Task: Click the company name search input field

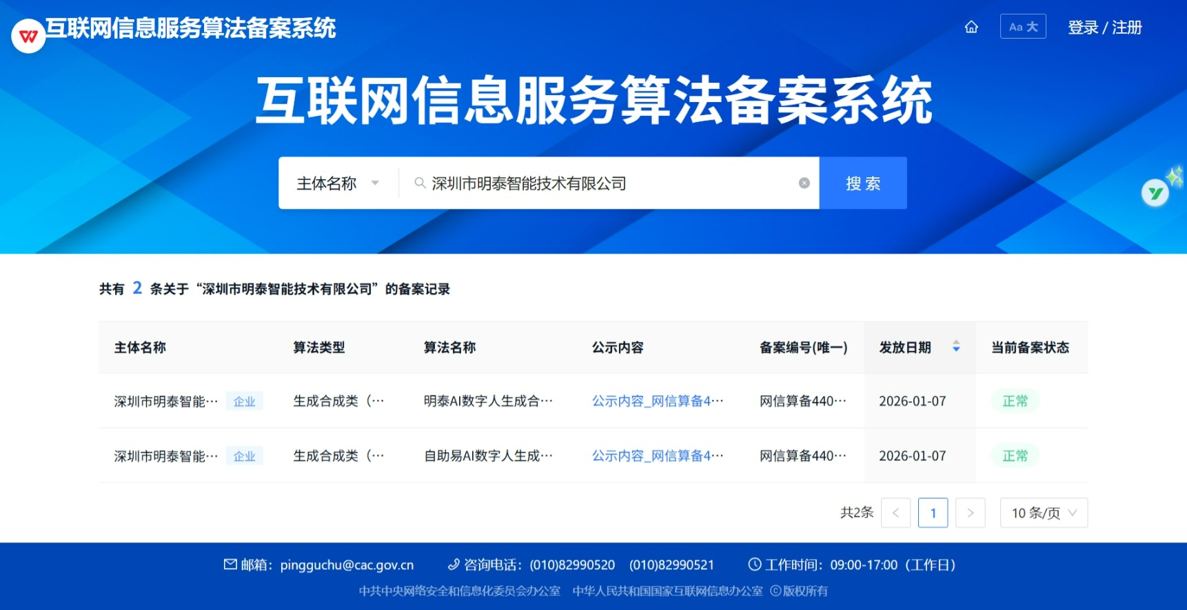Action: pos(607,183)
